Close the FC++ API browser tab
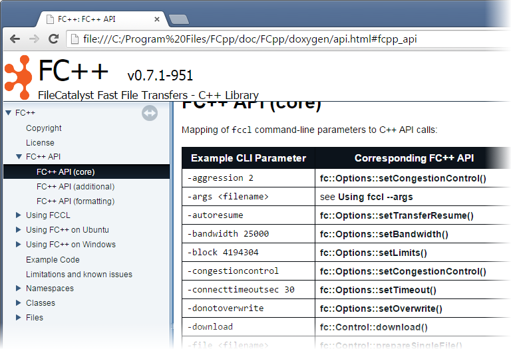This screenshot has height=349, width=511. (x=157, y=19)
